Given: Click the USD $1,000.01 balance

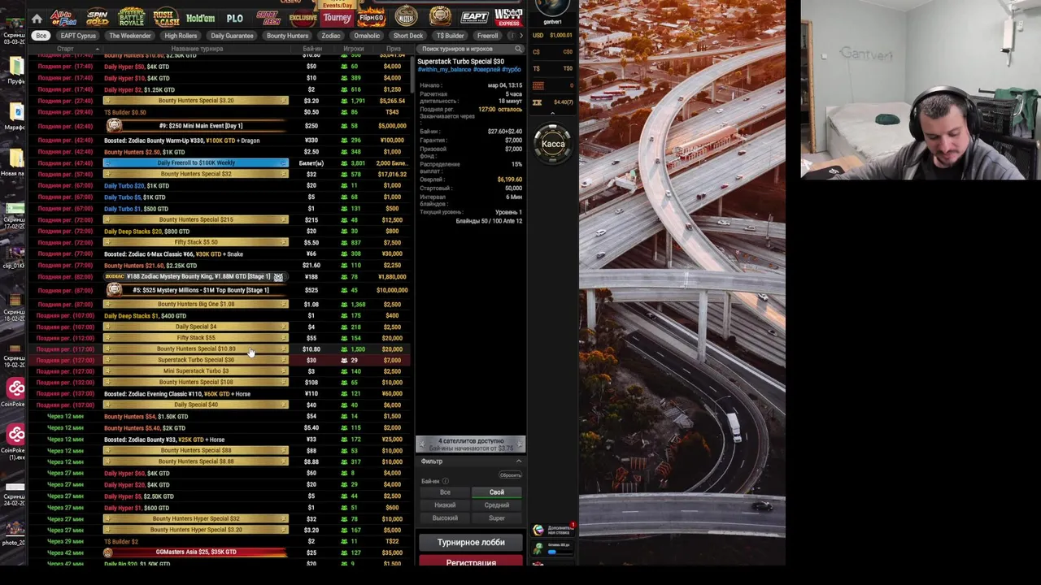Looking at the screenshot, I should coord(553,36).
